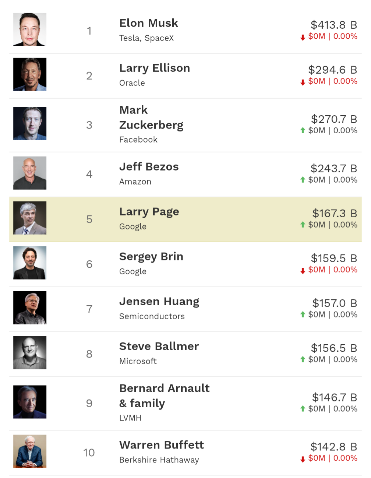Open Larry Ellison's portrait thumbnail
Image resolution: width=371 pixels, height=478 pixels.
click(30, 74)
